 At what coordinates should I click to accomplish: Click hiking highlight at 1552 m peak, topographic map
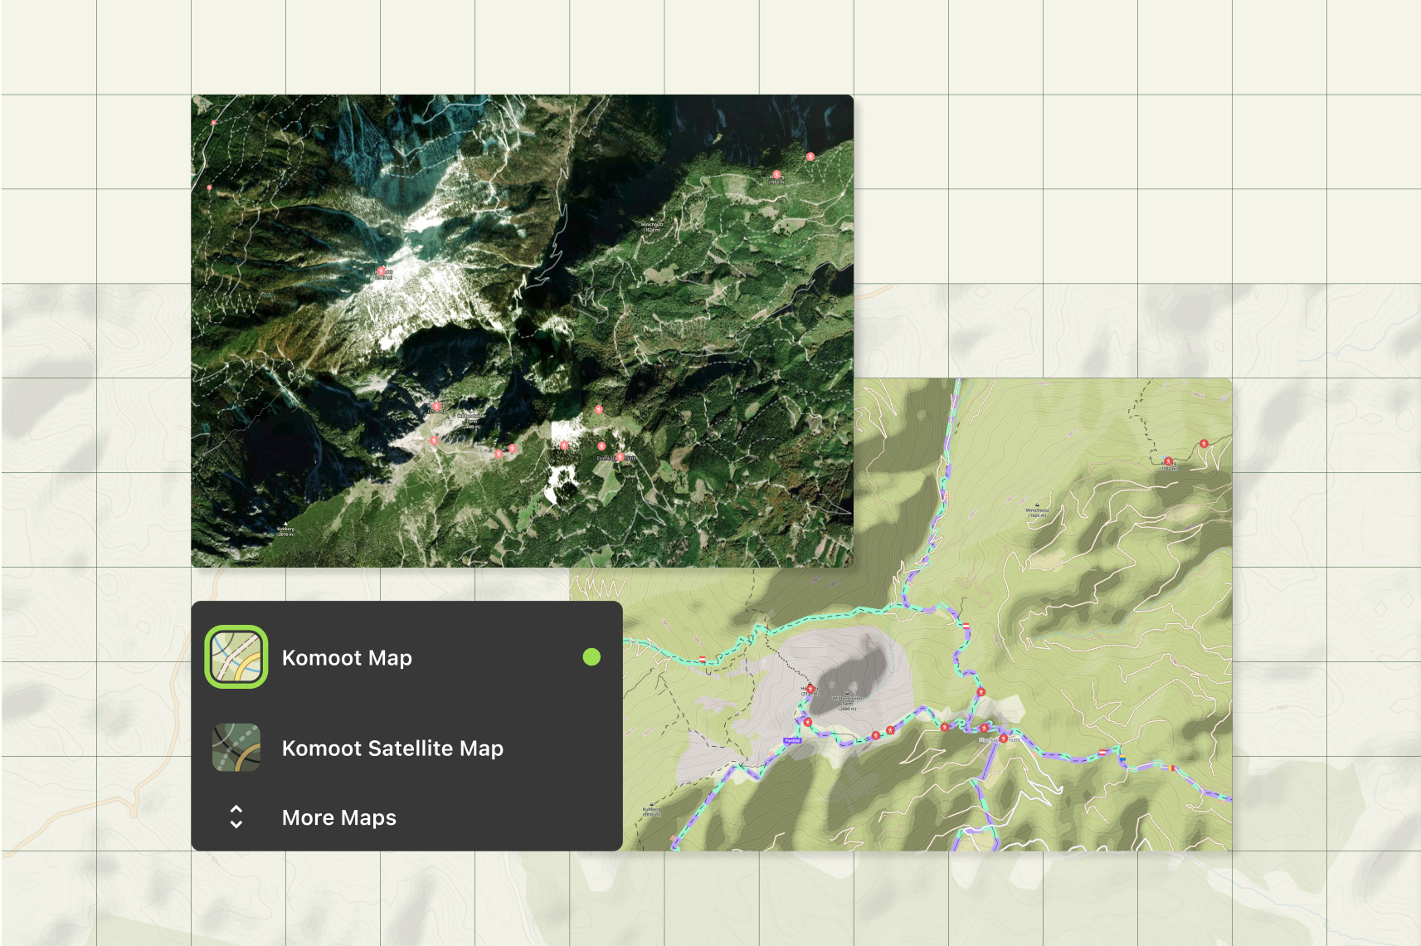(x=1168, y=461)
